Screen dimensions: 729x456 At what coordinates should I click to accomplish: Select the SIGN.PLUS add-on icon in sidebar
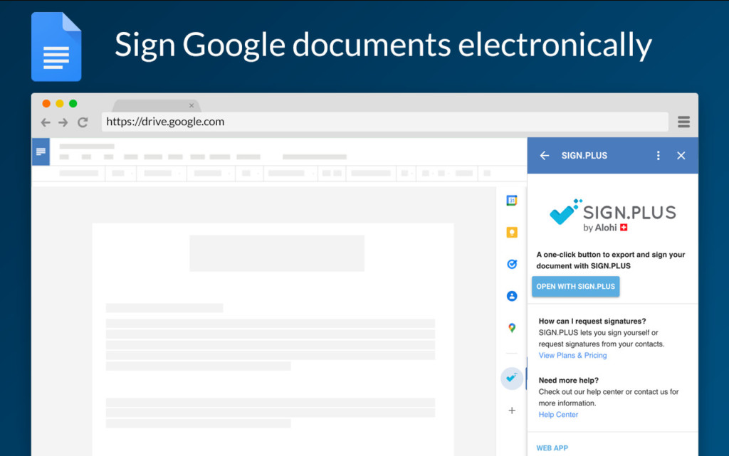pyautogui.click(x=511, y=378)
